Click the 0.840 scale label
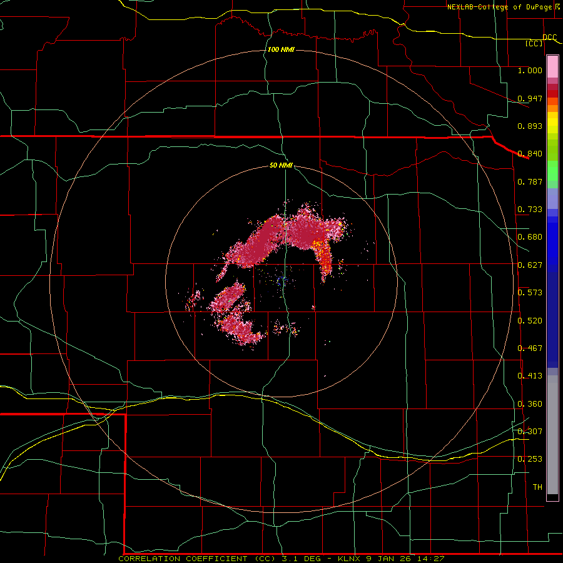The height and width of the screenshot is (563, 563). [x=530, y=154]
